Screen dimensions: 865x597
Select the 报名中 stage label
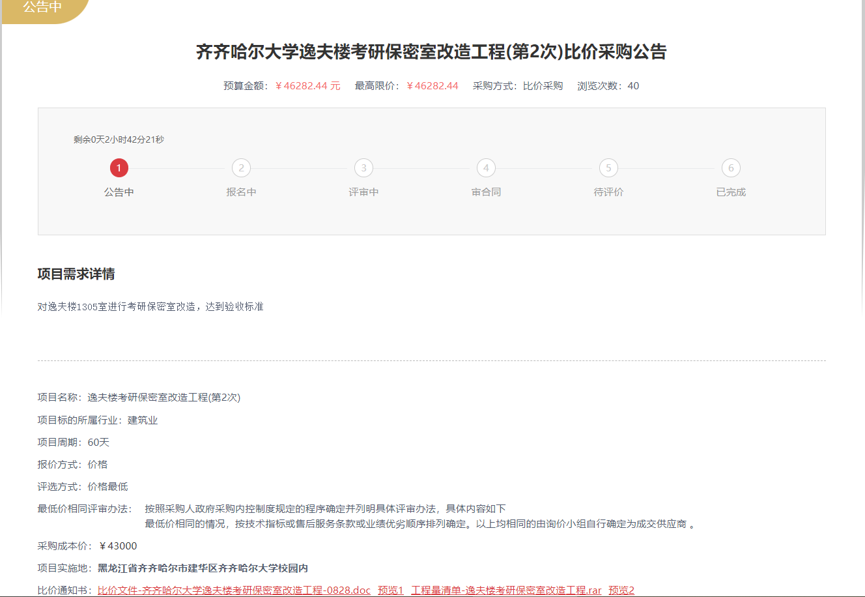241,192
